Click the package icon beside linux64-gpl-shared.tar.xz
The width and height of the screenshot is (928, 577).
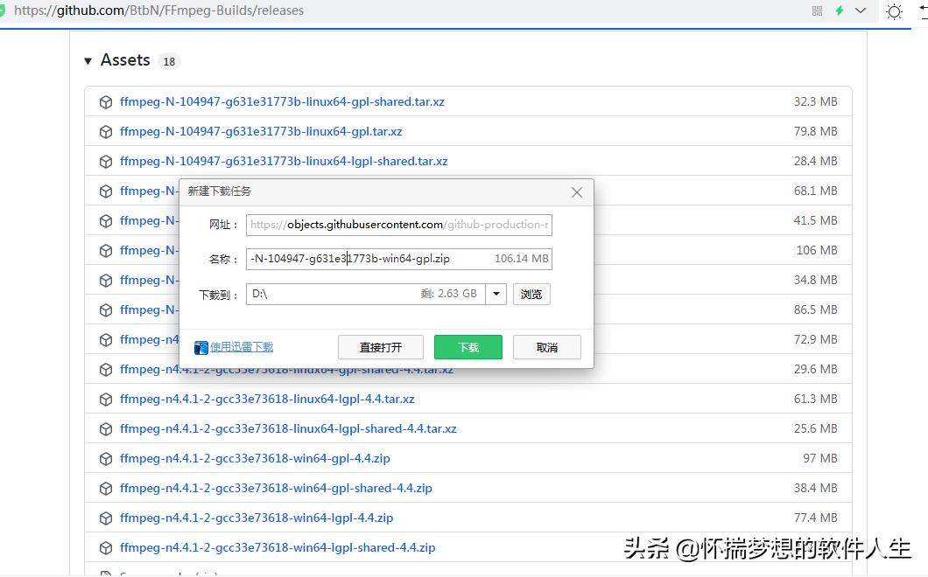point(105,101)
